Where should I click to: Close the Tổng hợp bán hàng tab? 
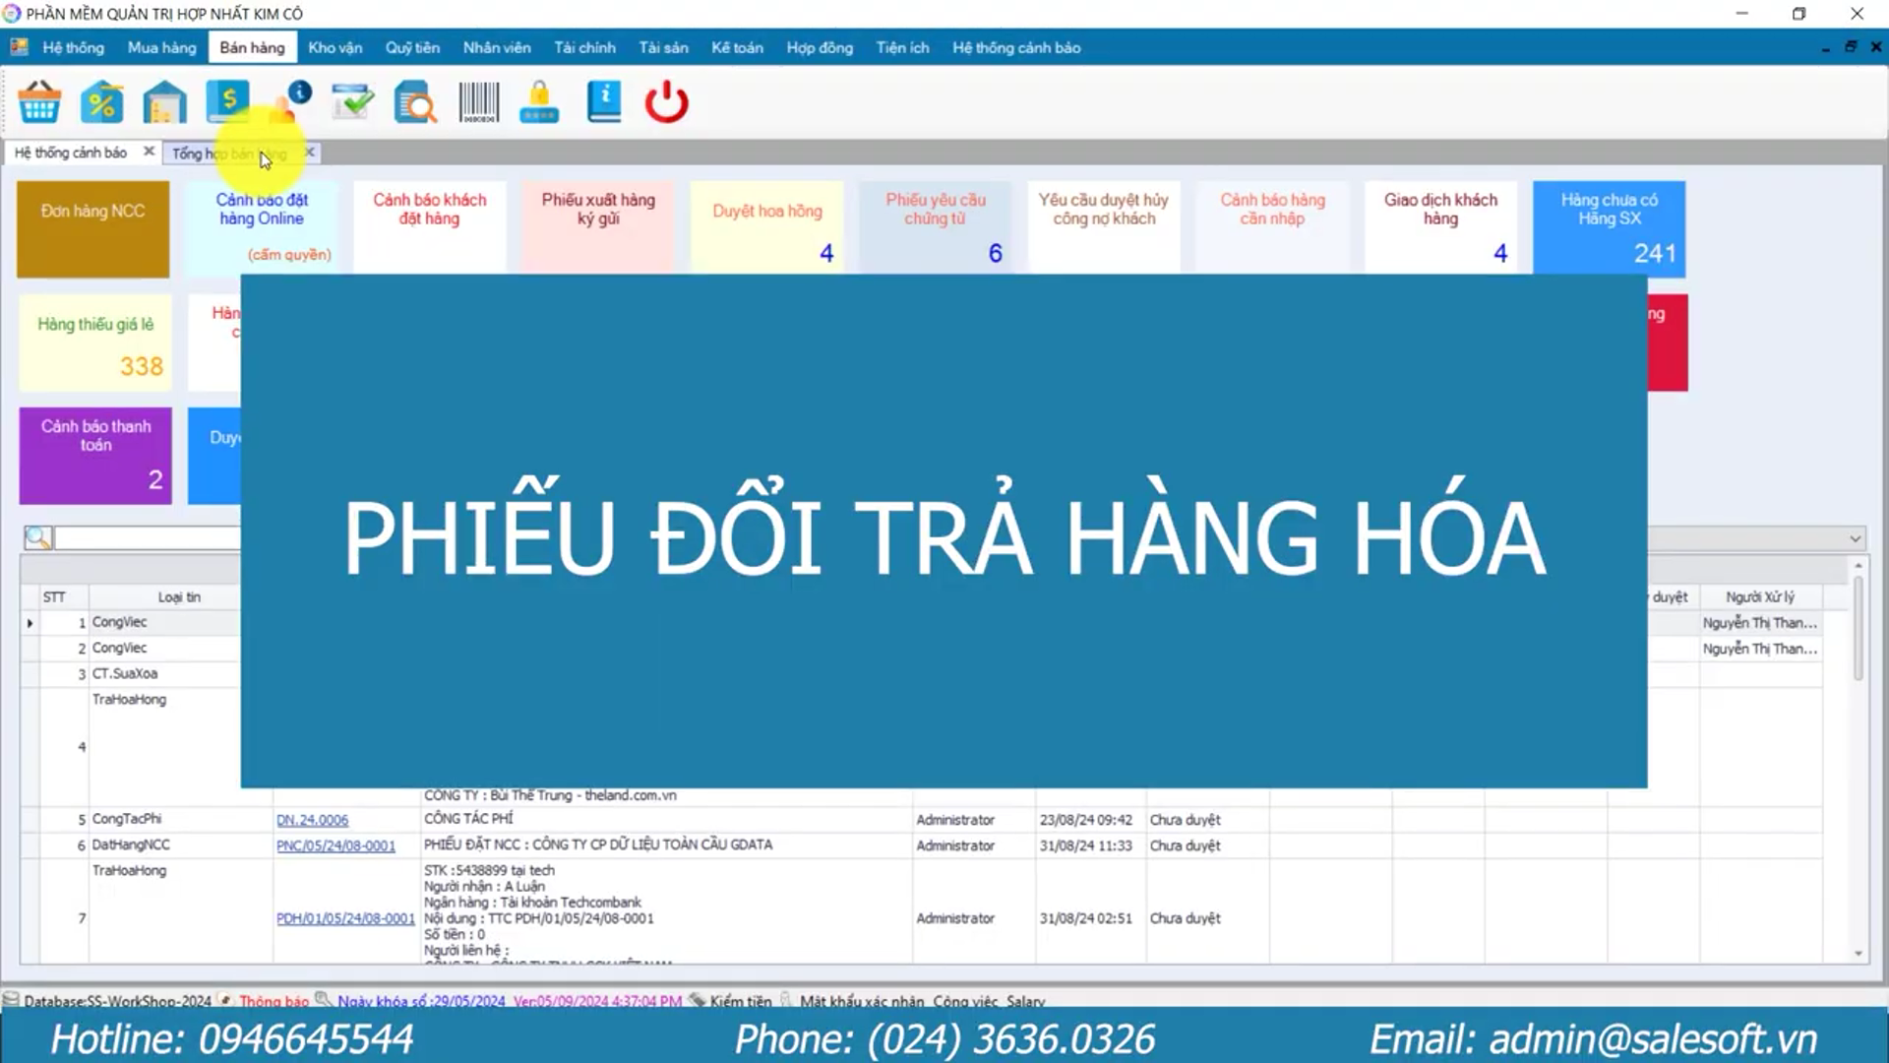pos(310,153)
